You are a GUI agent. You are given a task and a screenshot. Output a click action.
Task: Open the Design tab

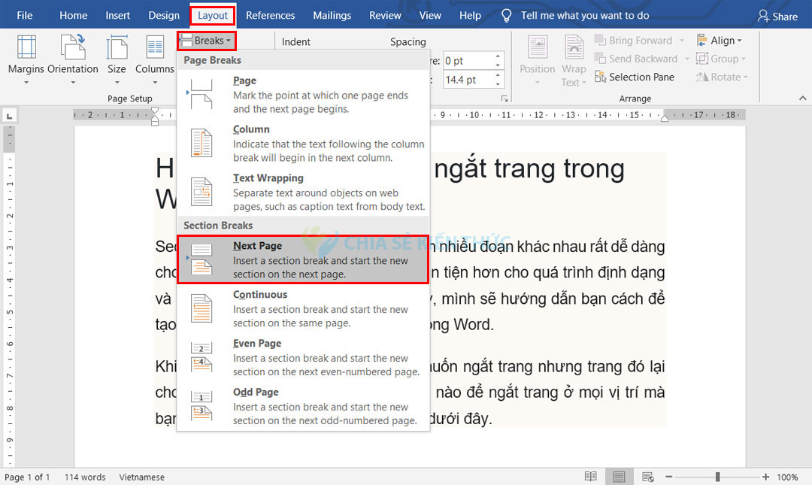[x=164, y=15]
